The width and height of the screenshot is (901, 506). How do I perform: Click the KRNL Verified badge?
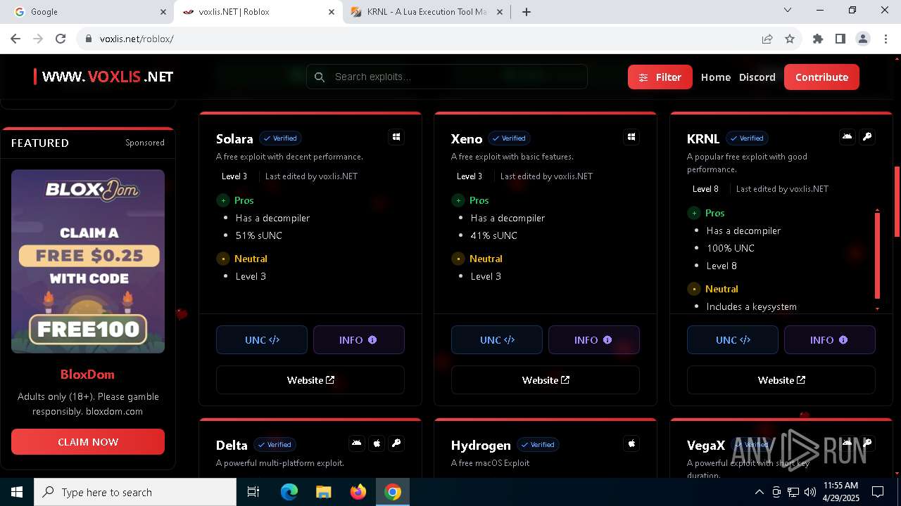click(x=747, y=138)
